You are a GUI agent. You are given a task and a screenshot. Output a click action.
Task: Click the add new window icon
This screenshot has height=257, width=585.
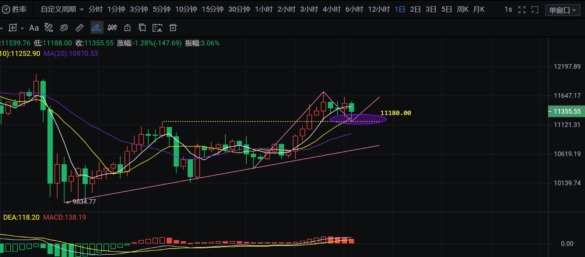tap(535, 10)
